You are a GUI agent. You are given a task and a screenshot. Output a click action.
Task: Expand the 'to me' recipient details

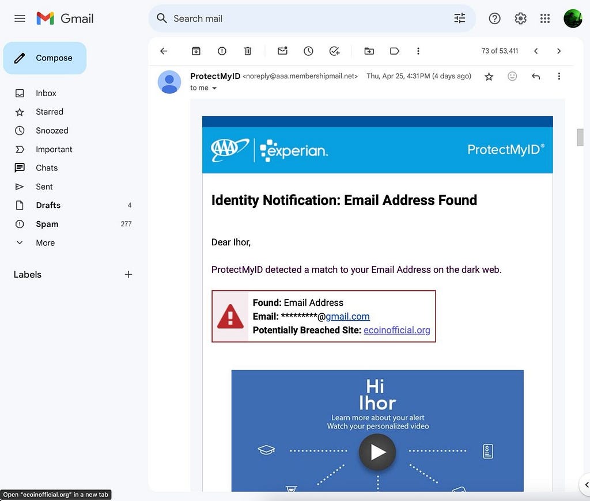click(214, 88)
